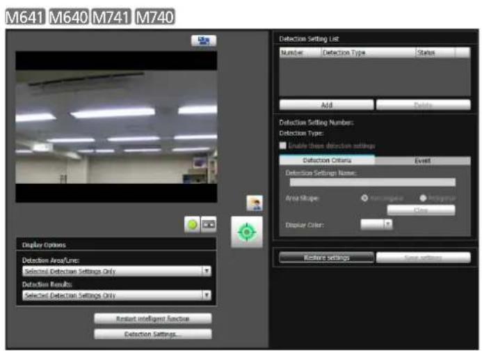Click the Restore settings button

point(326,258)
